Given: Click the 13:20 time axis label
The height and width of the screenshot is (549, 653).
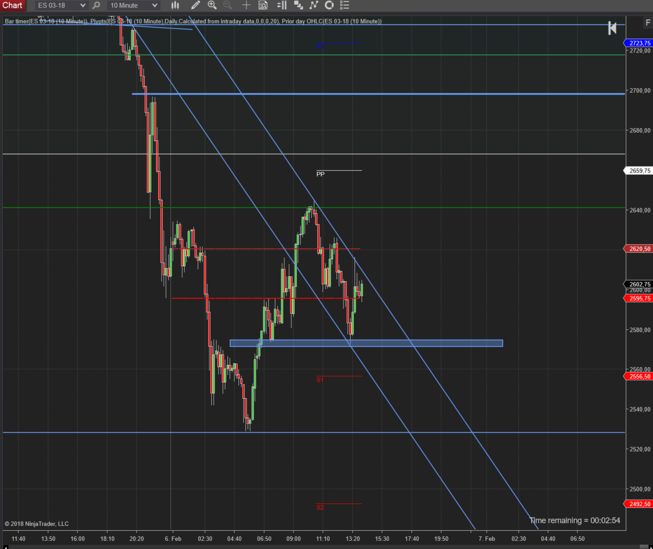Looking at the screenshot, I should point(353,539).
